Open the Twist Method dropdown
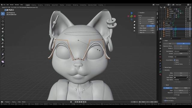This screenshot has height=108, width=192. [181, 51]
